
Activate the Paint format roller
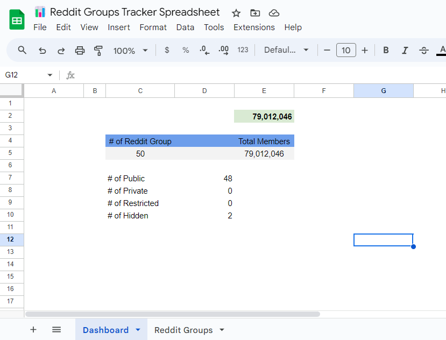[98, 51]
